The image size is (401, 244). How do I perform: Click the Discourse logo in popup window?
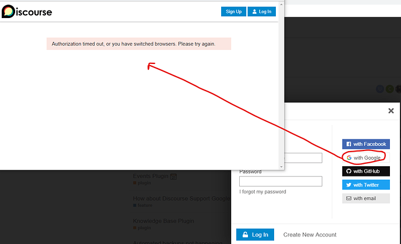click(27, 12)
